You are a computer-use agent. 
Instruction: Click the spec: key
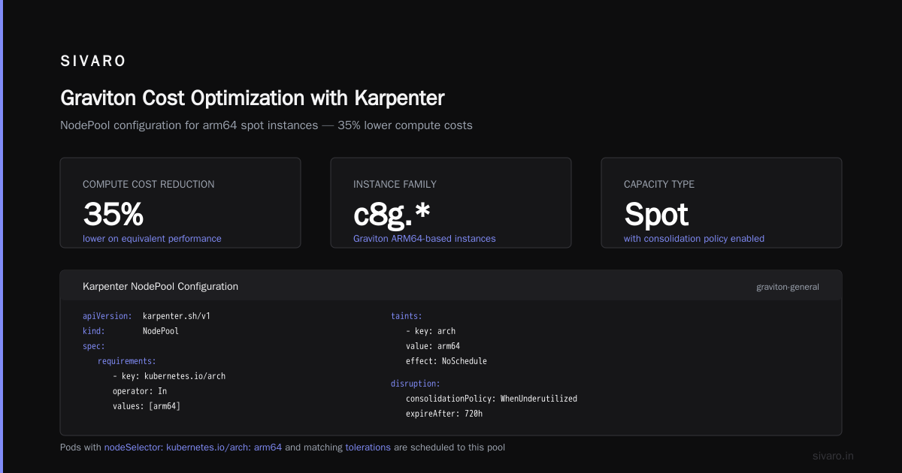(x=94, y=346)
